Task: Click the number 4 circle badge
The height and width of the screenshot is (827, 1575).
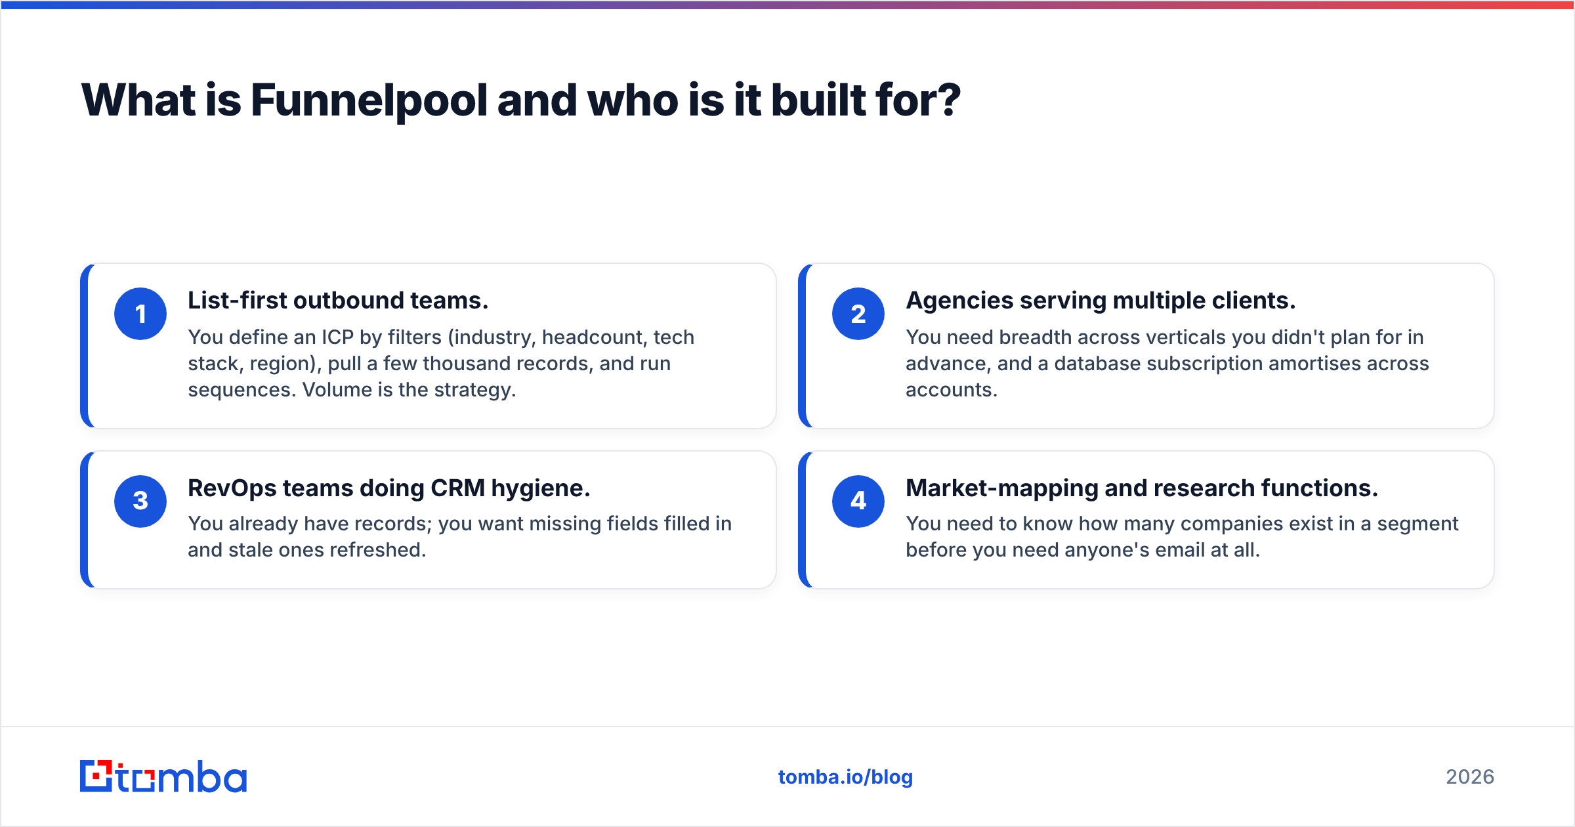Action: pyautogui.click(x=858, y=501)
